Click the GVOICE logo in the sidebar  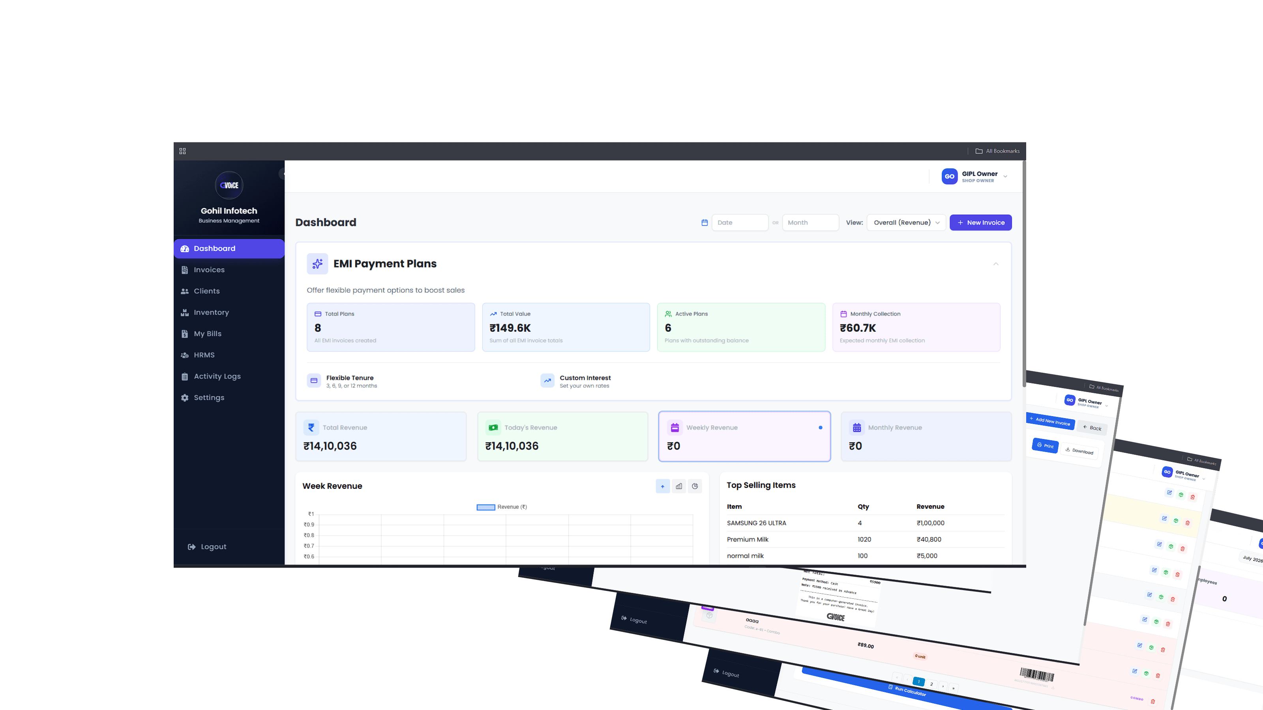point(229,185)
